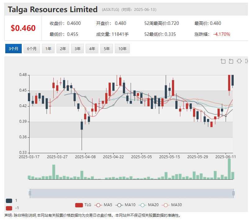This screenshot has width=252, height=222.
Task: Click the -4.170% change value
Action: [222, 34]
